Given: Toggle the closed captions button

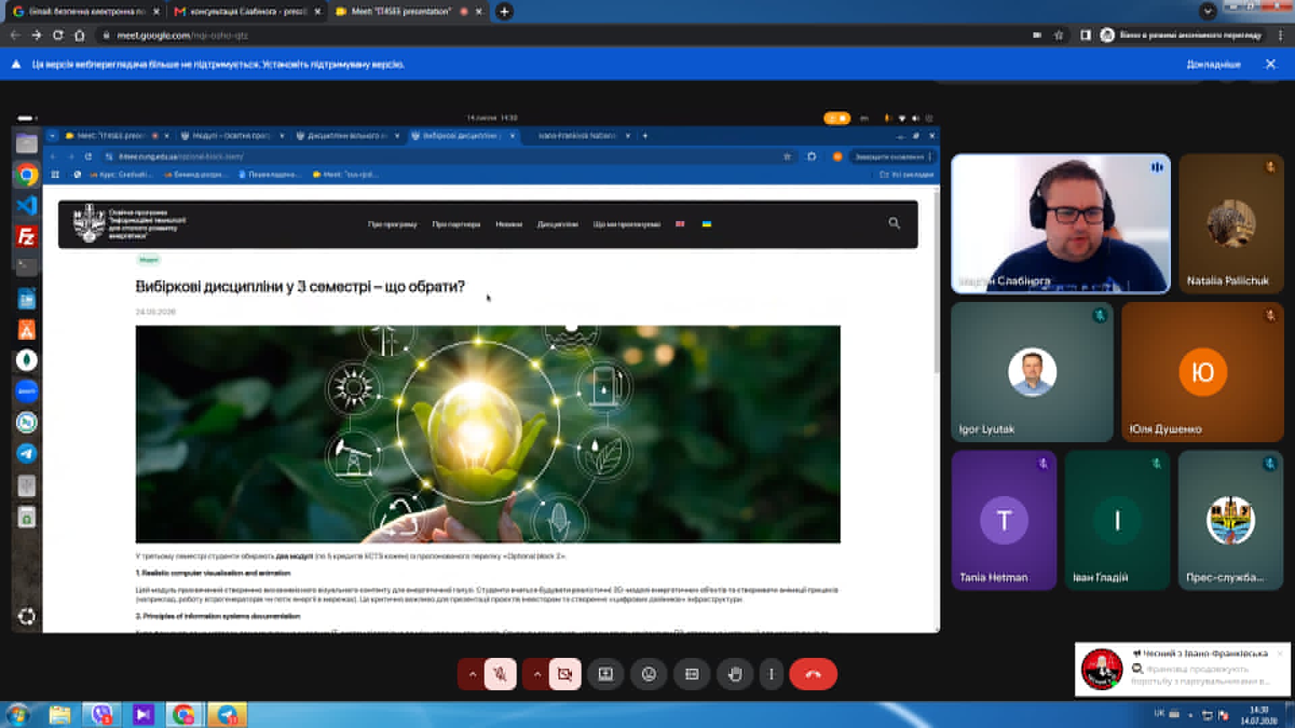Looking at the screenshot, I should click(692, 674).
